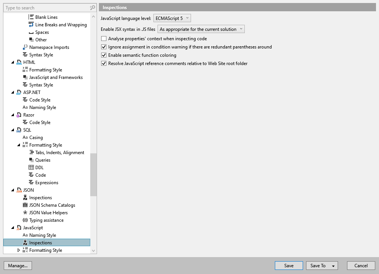
Task: Click the Namespace Imports icon
Action: 25,47
